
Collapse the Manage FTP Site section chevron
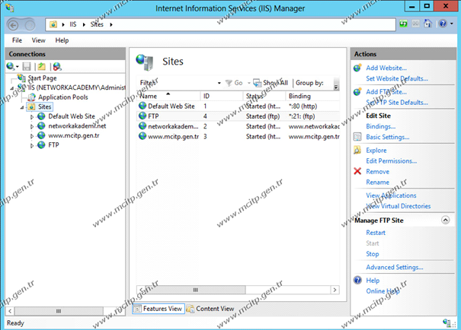click(x=446, y=220)
